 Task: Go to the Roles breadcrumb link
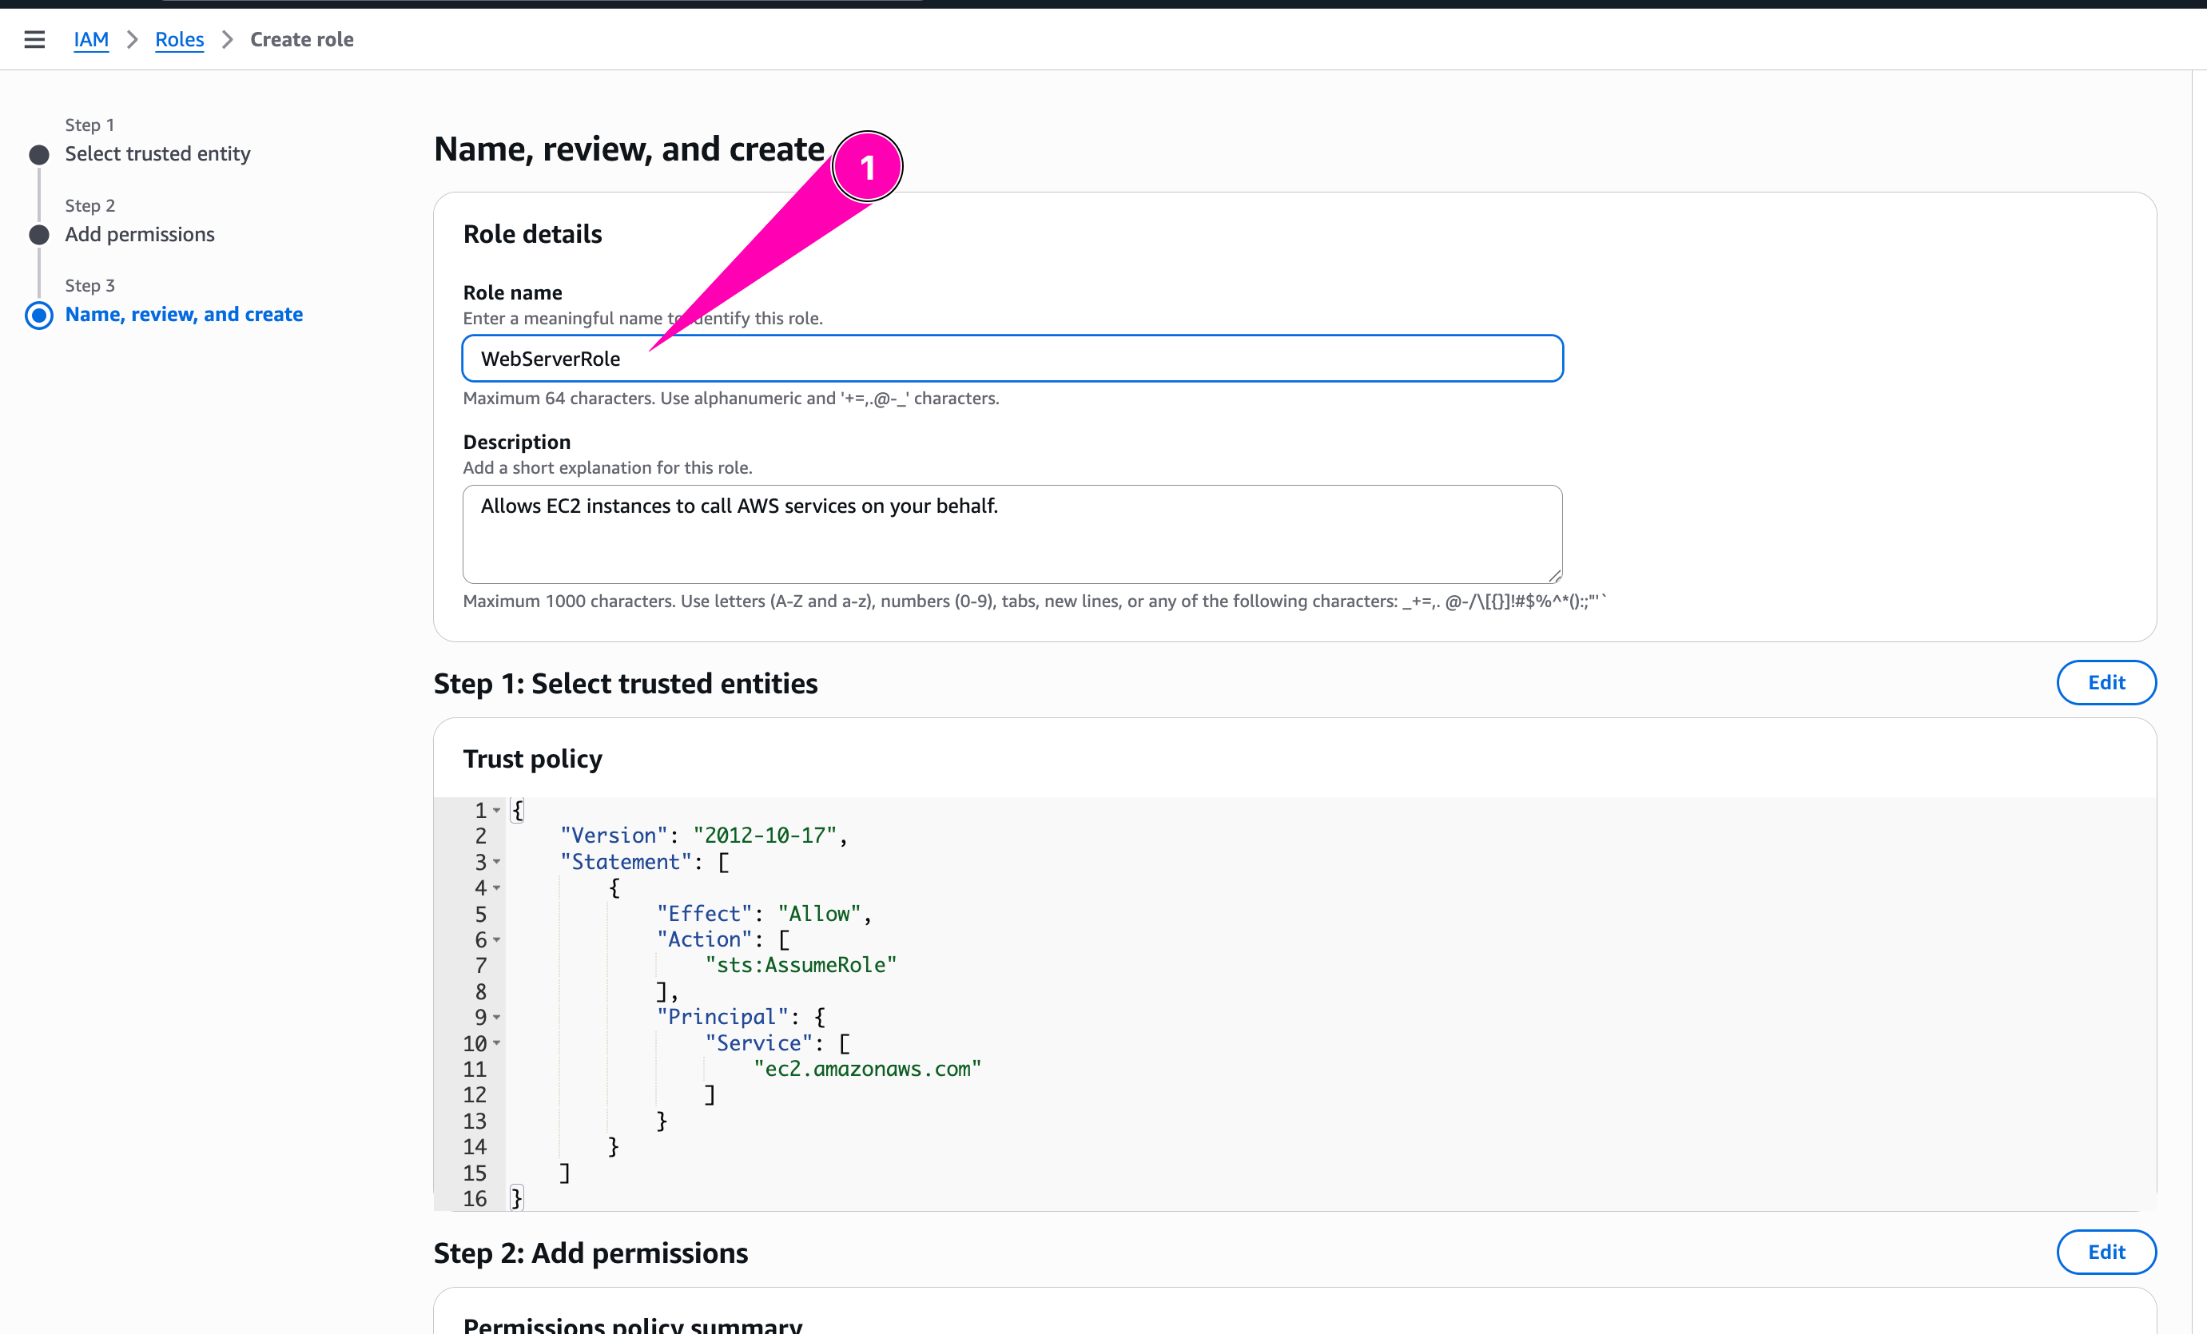[179, 39]
